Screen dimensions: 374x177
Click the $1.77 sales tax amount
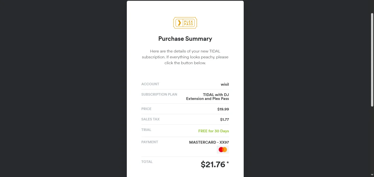coord(224,119)
